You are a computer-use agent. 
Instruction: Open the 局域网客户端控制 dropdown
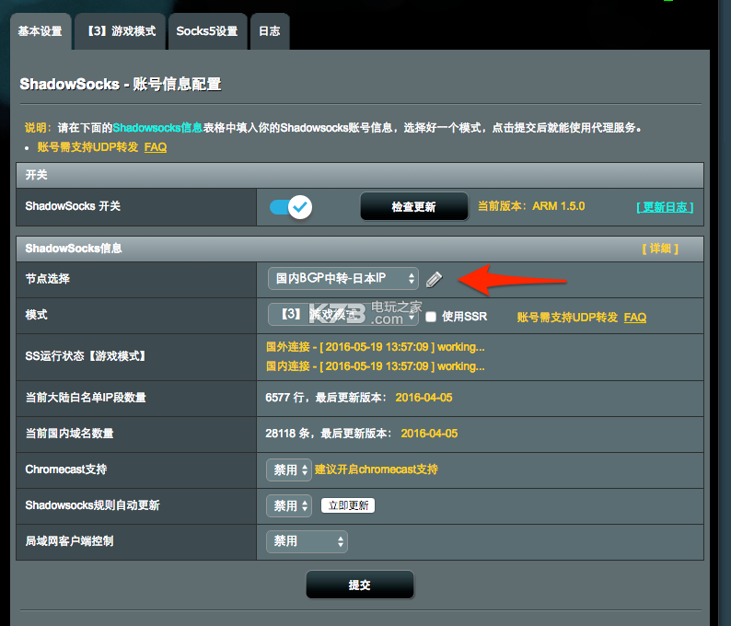click(307, 541)
